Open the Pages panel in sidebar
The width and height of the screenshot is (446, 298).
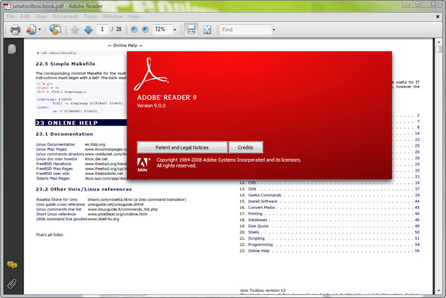pyautogui.click(x=11, y=49)
